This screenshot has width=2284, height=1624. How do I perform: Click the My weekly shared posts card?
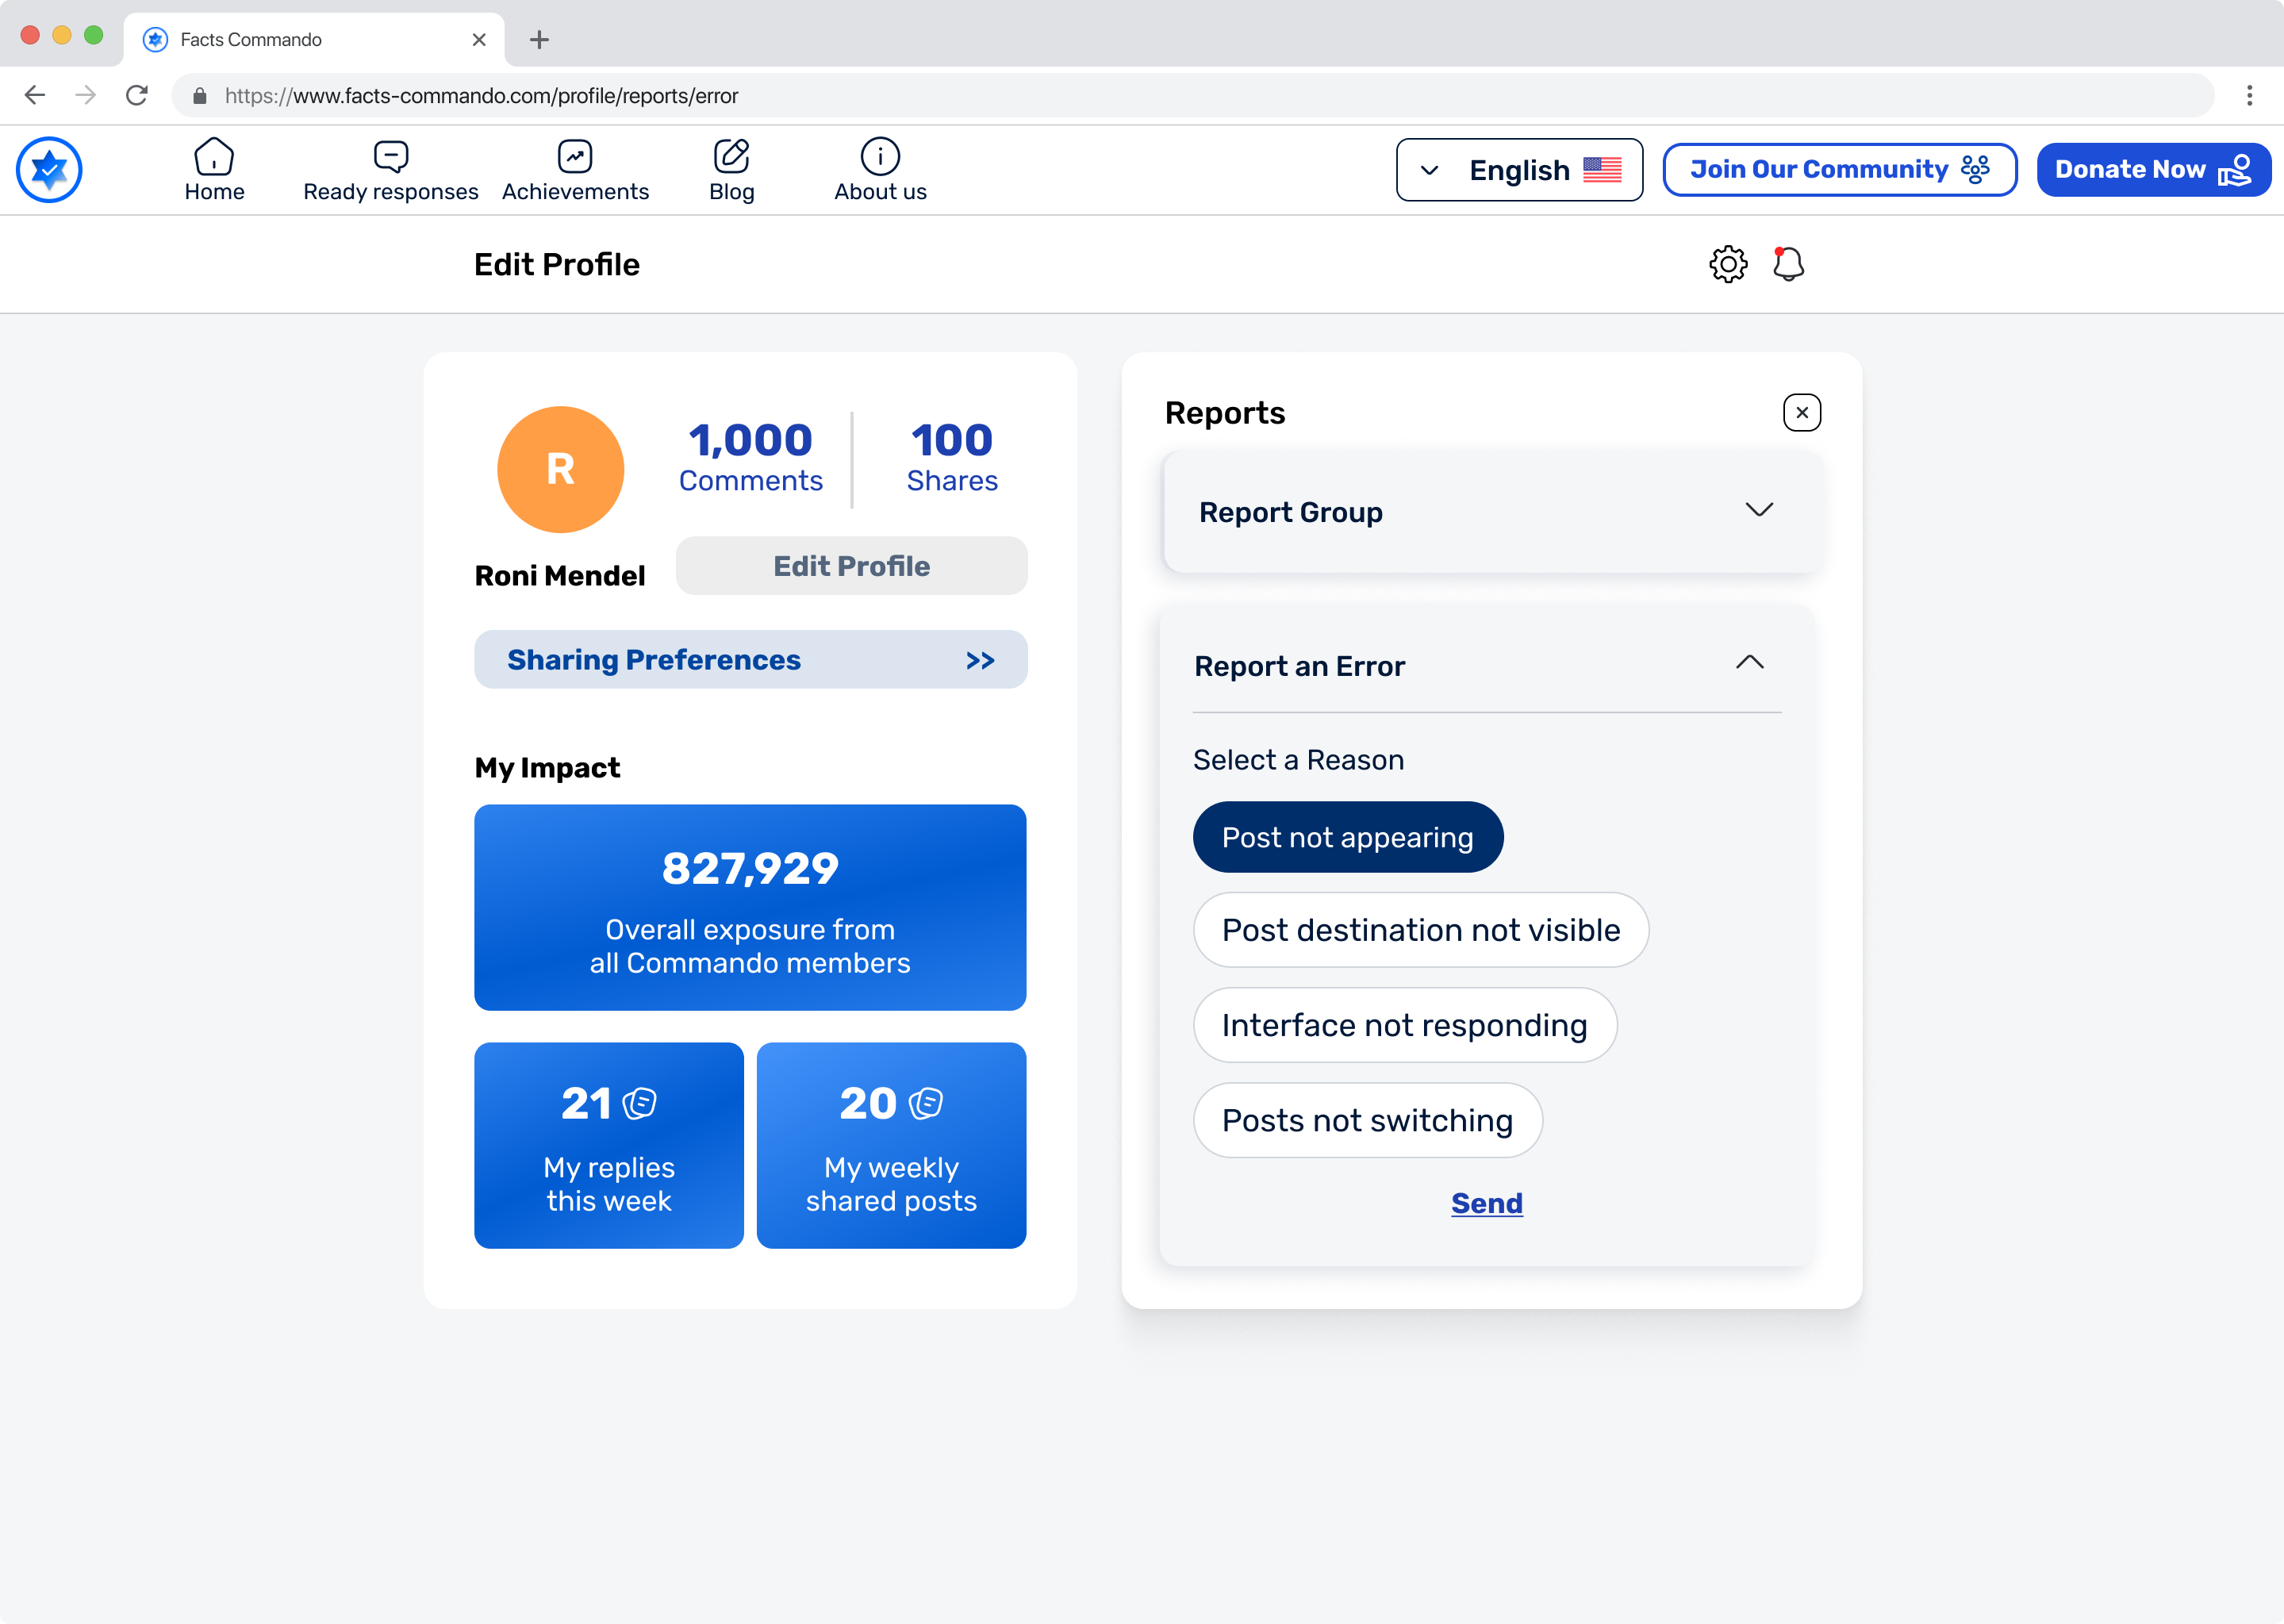[x=892, y=1146]
